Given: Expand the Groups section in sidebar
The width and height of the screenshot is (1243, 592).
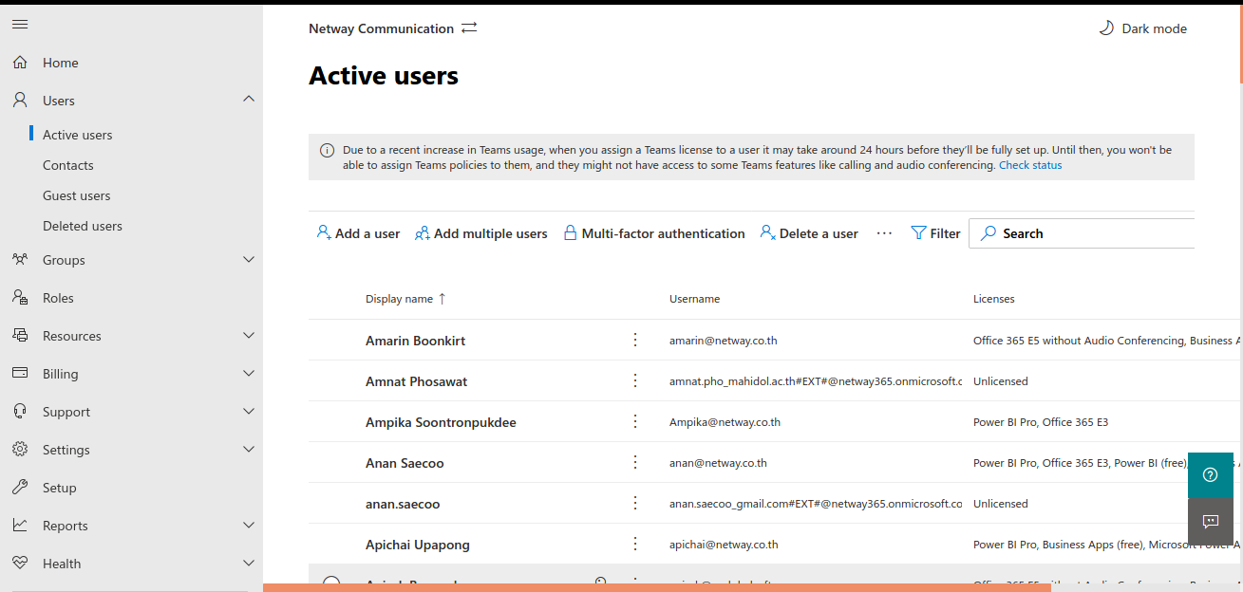Looking at the screenshot, I should pos(249,260).
